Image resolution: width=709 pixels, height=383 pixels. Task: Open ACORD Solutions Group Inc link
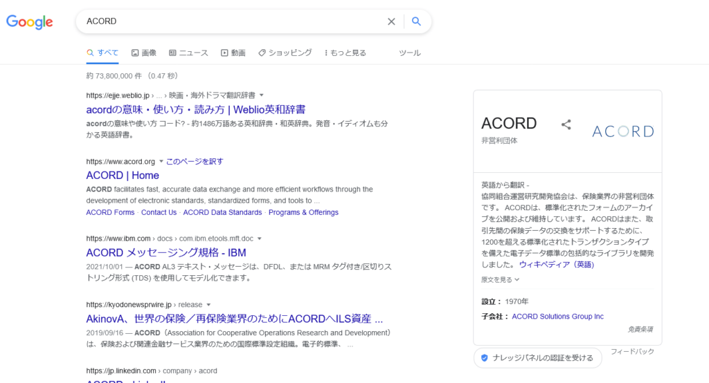point(557,317)
